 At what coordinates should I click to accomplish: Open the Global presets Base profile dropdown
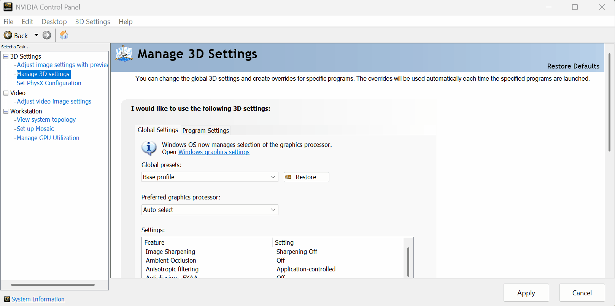point(210,177)
